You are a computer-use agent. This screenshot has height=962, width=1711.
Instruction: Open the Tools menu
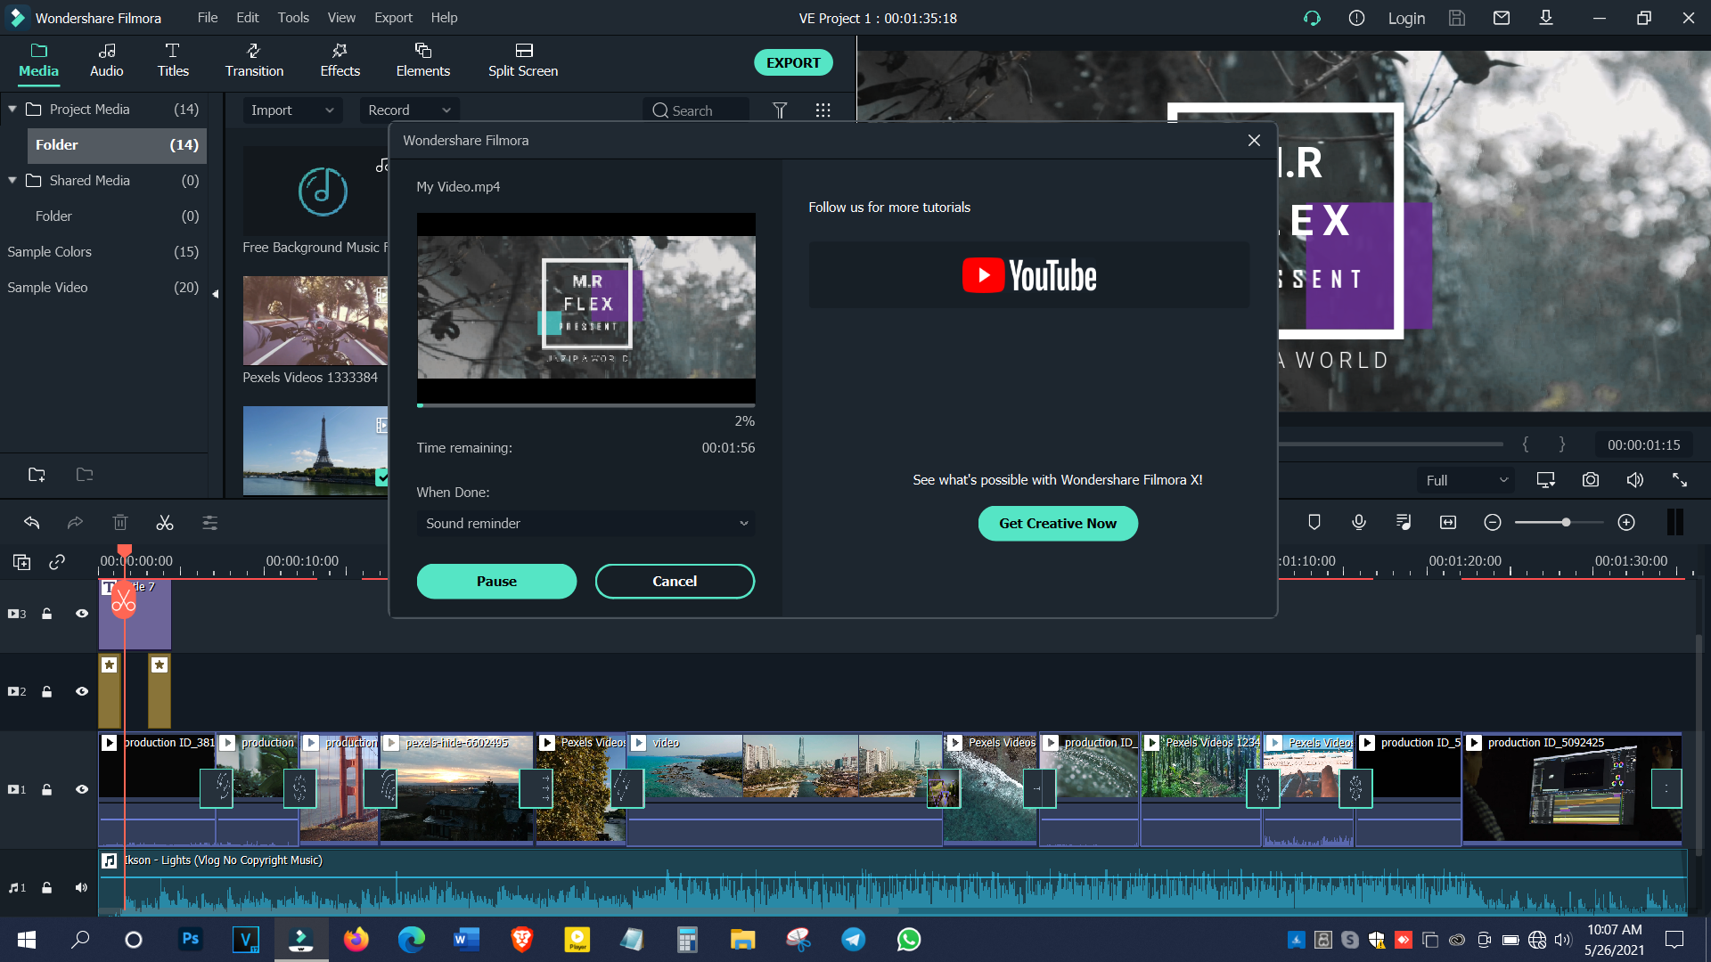click(x=293, y=17)
